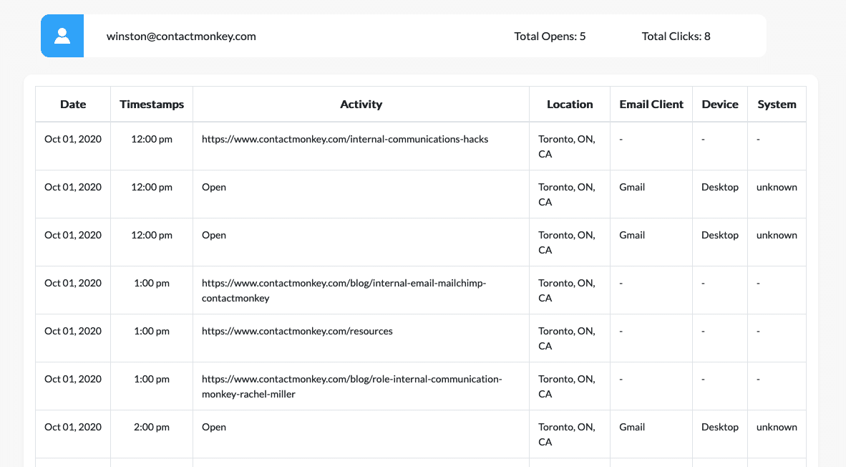846x467 pixels.
Task: Click the 1:00 pm timestamp in the rachel-miller row
Action: [x=152, y=379]
